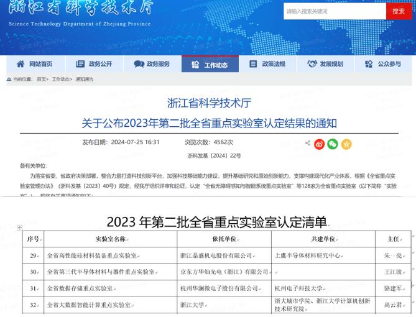Image resolution: width=416 pixels, height=317 pixels.
Task: Click 通知通告 breadcrumb link
Action: click(x=84, y=80)
